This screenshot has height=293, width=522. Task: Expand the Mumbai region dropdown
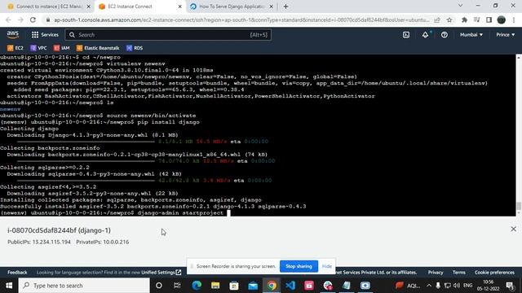(x=471, y=34)
